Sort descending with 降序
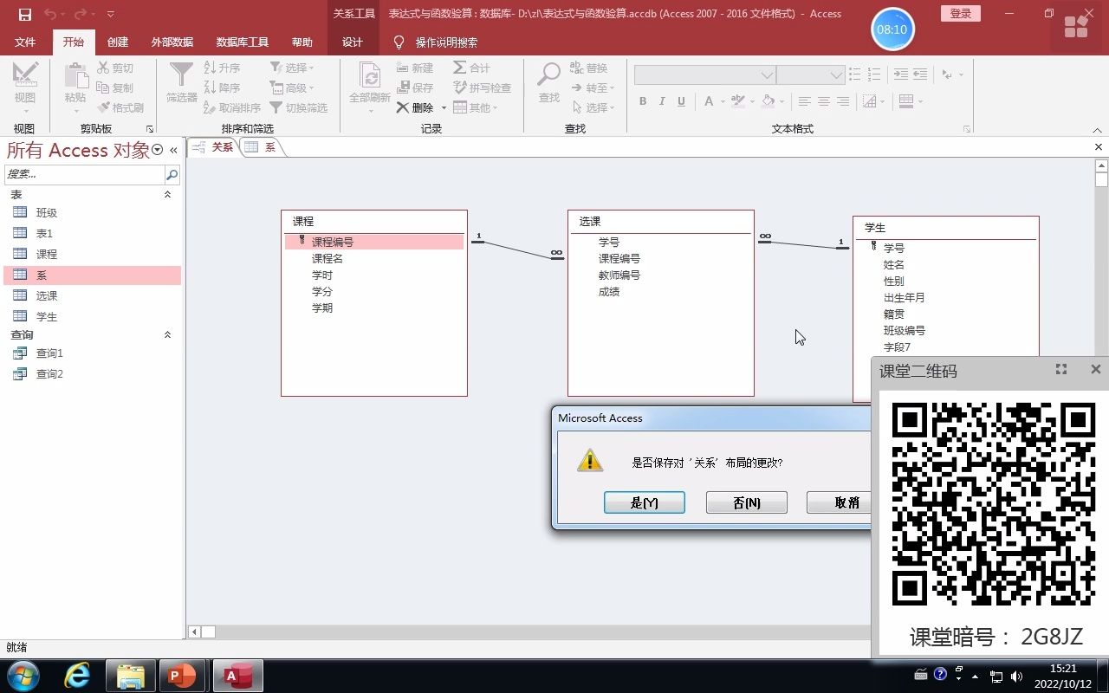Viewport: 1109px width, 693px height. 222,87
